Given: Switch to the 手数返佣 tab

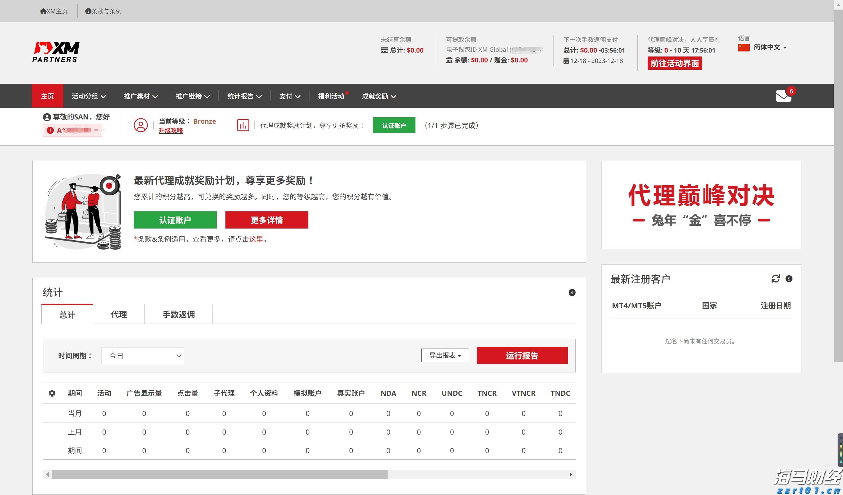Looking at the screenshot, I should click(x=178, y=314).
